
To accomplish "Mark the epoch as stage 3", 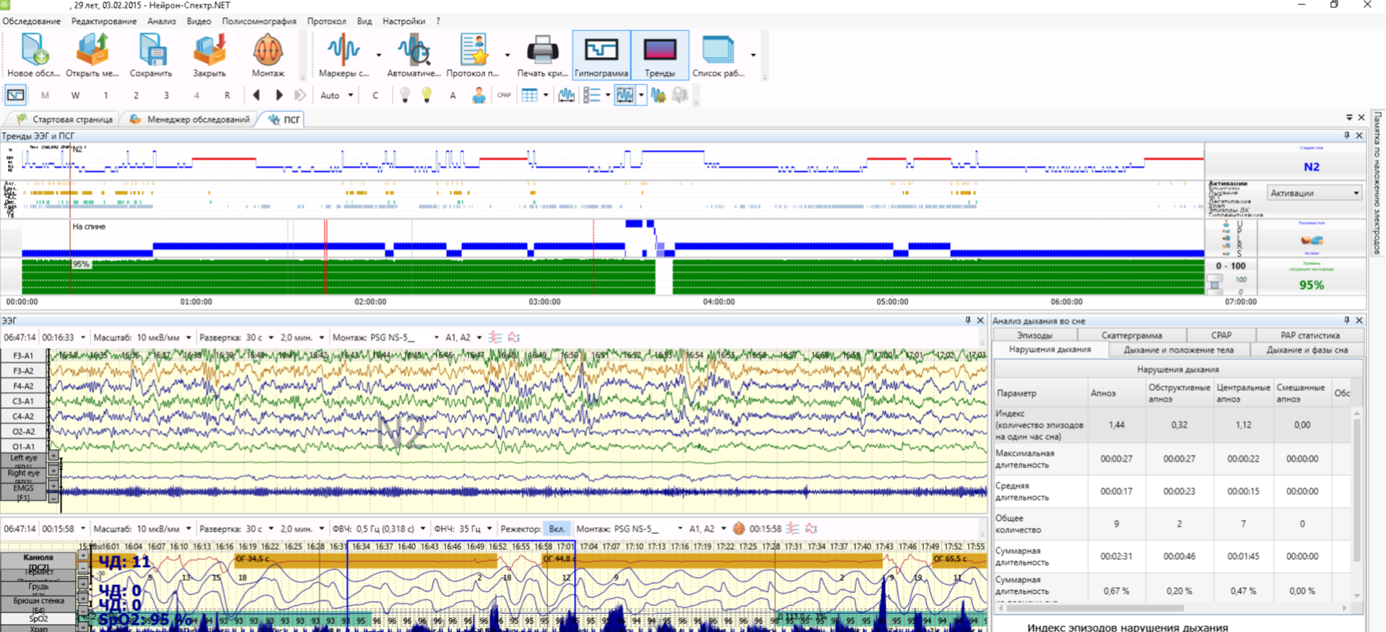I will [166, 95].
